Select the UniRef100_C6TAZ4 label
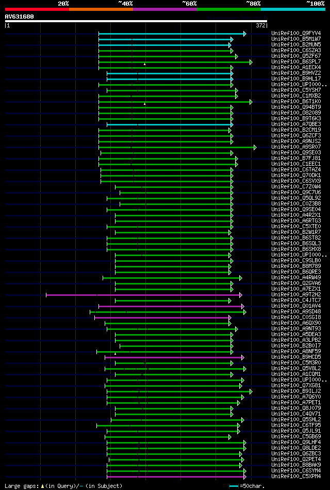This screenshot has width=330, height=490. (296, 169)
